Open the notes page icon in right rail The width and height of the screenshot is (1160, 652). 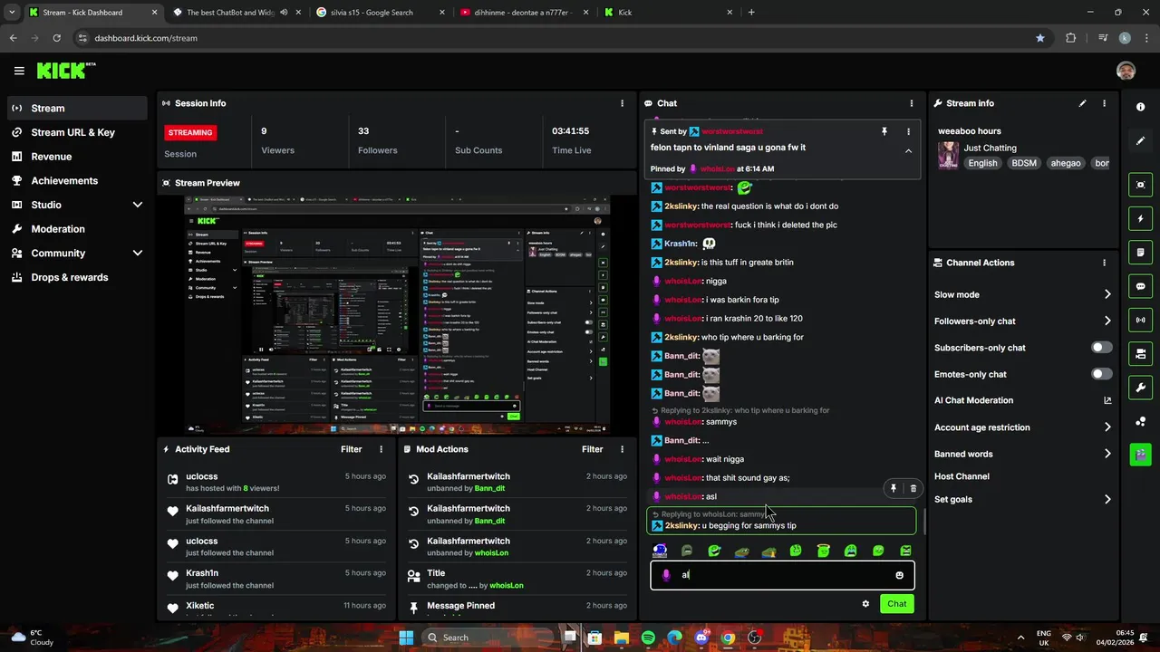click(1140, 253)
